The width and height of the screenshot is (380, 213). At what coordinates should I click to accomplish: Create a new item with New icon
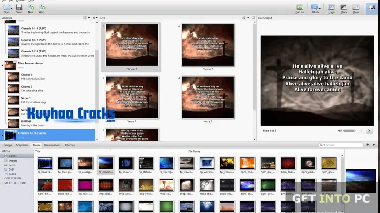31,8
